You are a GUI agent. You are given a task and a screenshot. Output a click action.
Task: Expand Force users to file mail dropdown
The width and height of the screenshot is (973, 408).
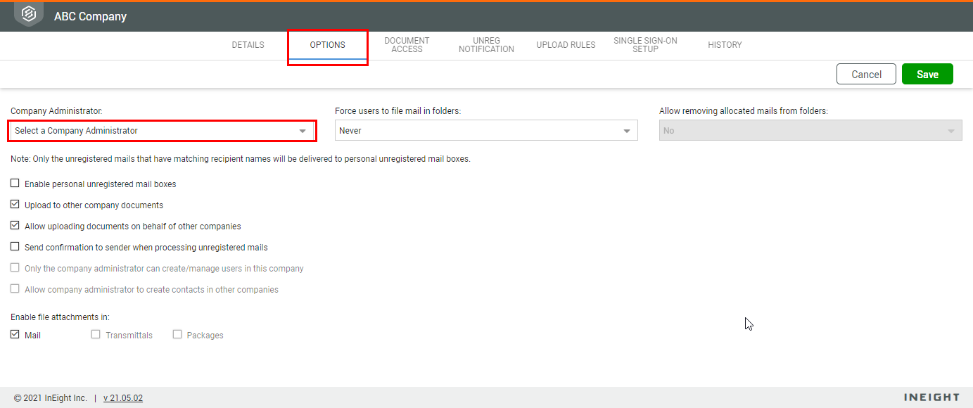(486, 131)
